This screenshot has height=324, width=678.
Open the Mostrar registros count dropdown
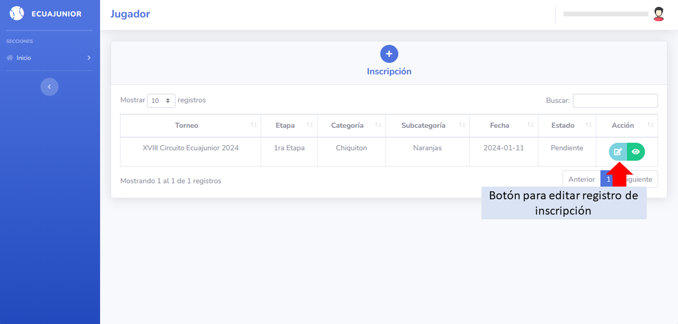[161, 100]
